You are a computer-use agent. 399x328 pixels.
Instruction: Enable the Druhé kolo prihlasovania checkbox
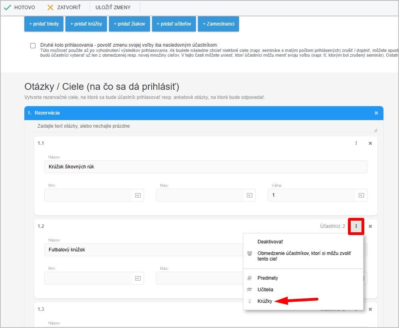33,45
